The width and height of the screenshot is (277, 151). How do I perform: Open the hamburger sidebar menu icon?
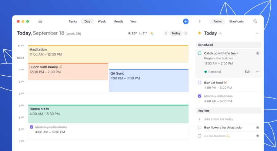(40, 22)
